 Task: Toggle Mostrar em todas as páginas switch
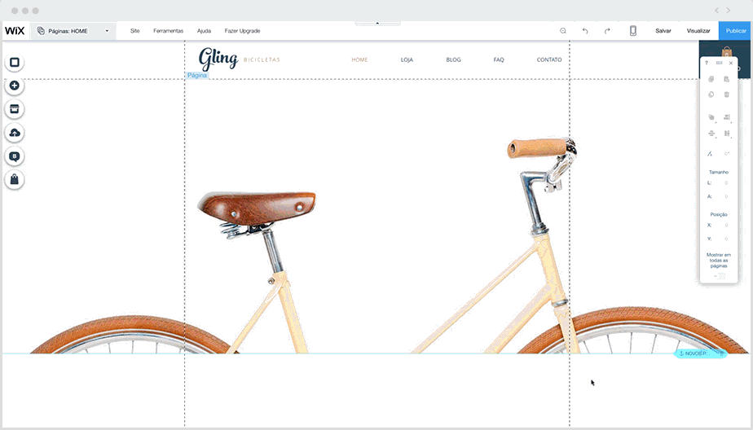pyautogui.click(x=720, y=276)
